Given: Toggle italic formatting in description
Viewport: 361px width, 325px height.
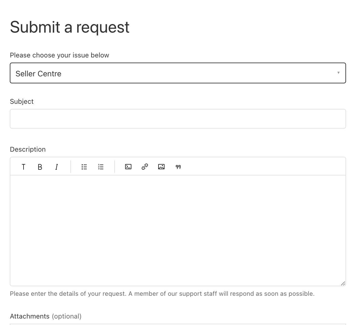Looking at the screenshot, I should coord(56,167).
